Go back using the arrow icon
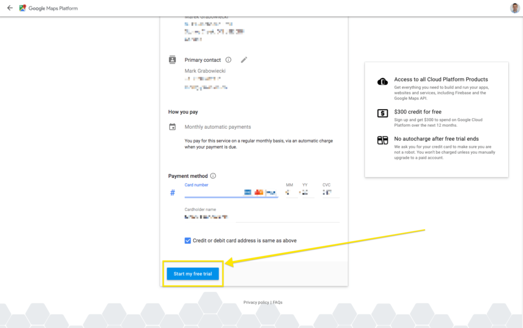The width and height of the screenshot is (523, 328). click(x=10, y=8)
